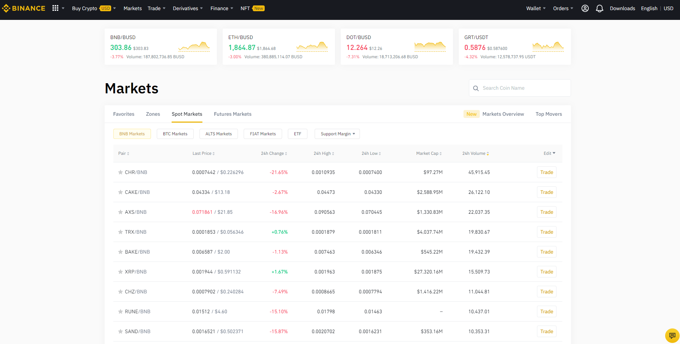Click Trade for SAND/BNB

coord(547,331)
